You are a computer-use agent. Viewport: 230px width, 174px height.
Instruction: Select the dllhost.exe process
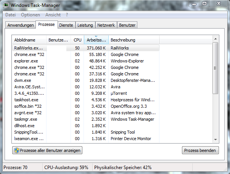pyautogui.click(x=86, y=126)
